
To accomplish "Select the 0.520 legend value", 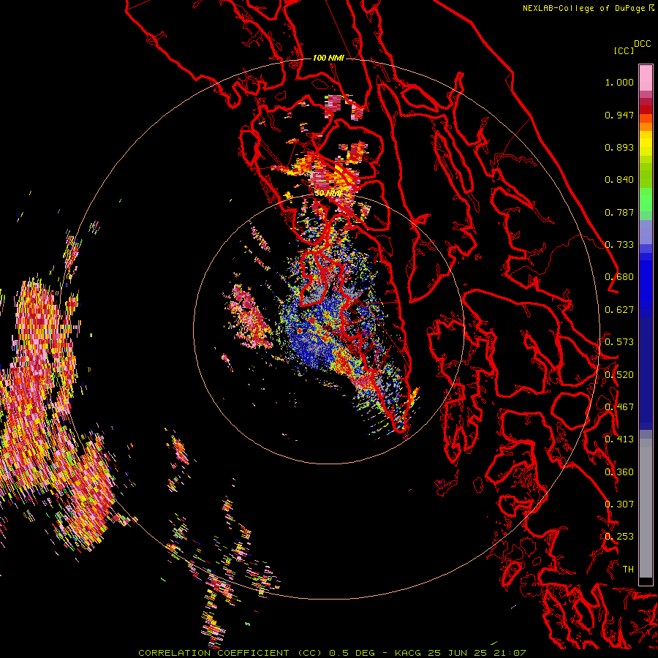I will (x=619, y=375).
